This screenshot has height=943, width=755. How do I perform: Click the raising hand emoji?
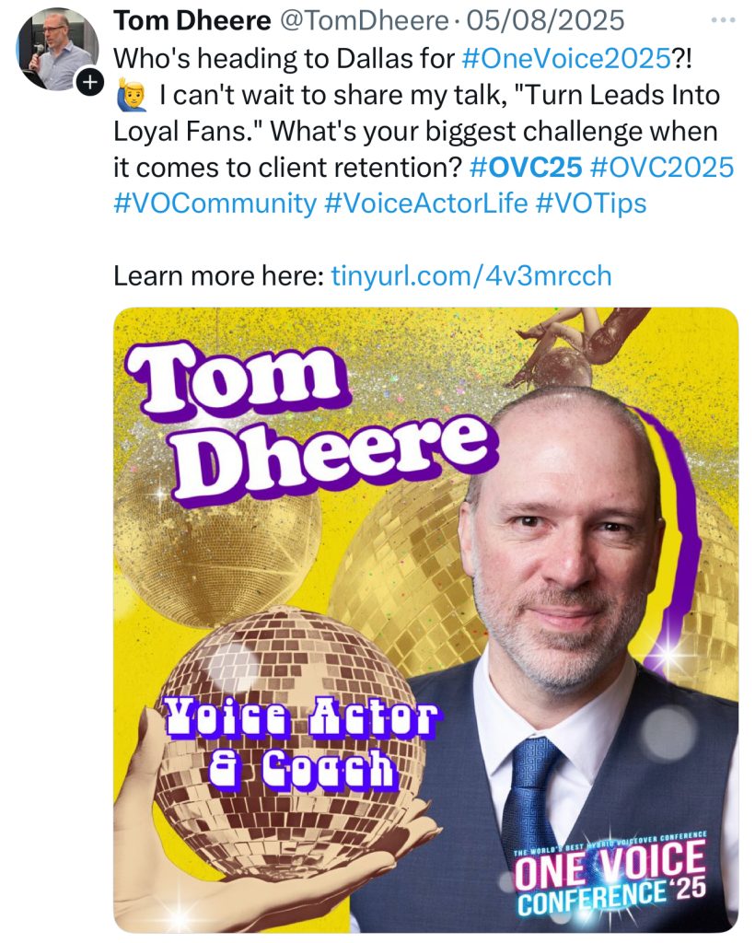[x=127, y=95]
